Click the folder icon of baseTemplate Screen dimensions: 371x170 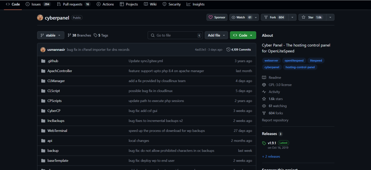(x=43, y=160)
